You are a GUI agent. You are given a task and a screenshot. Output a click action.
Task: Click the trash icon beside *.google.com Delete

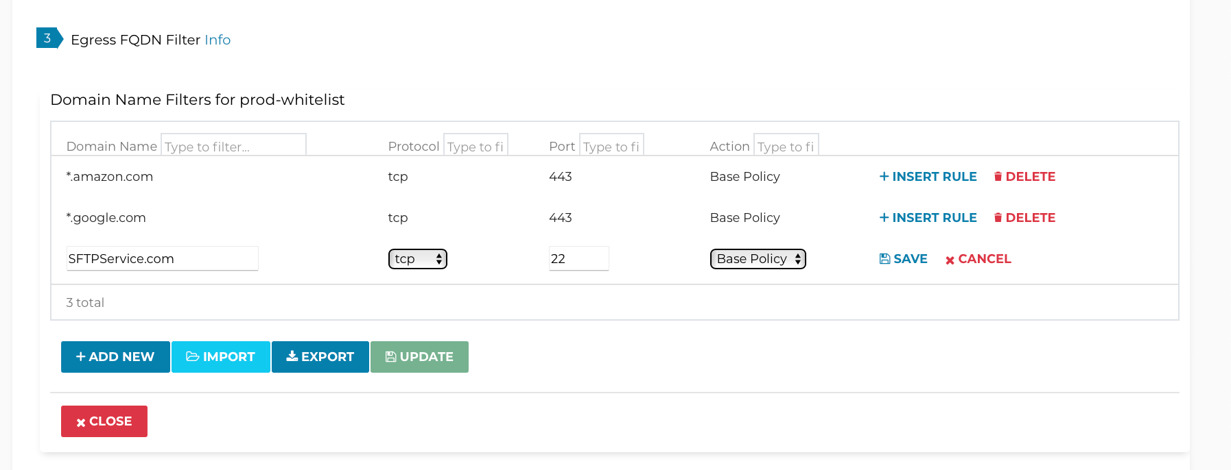tap(998, 217)
